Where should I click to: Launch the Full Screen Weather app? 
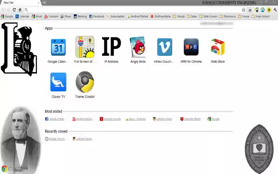(85, 50)
